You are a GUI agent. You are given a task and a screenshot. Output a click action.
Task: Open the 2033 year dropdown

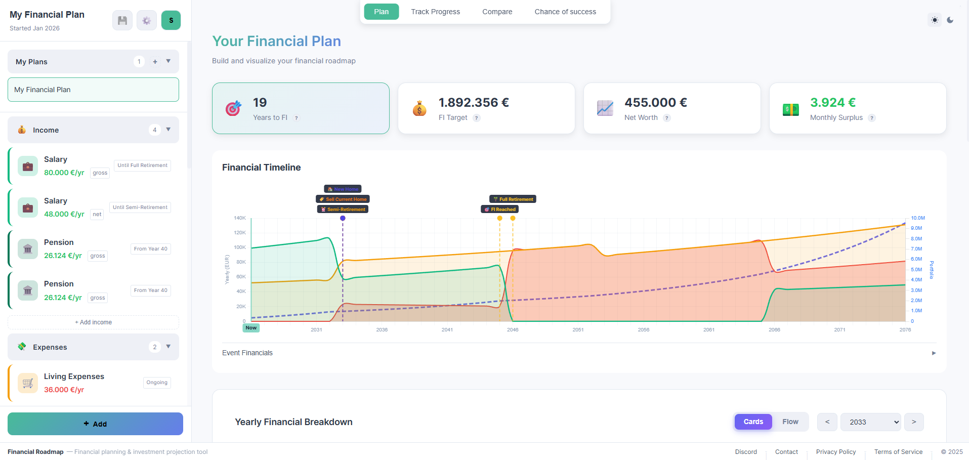coord(870,422)
